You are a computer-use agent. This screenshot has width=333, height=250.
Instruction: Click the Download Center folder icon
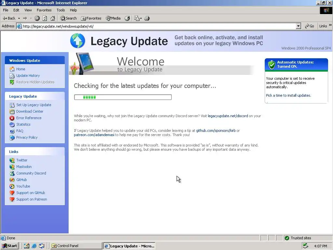[12, 111]
